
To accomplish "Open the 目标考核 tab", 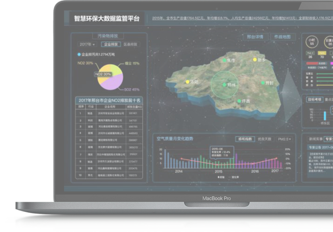I will point(314,99).
